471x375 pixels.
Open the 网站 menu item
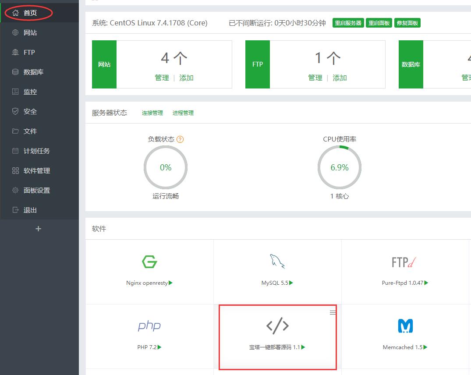[x=39, y=32]
